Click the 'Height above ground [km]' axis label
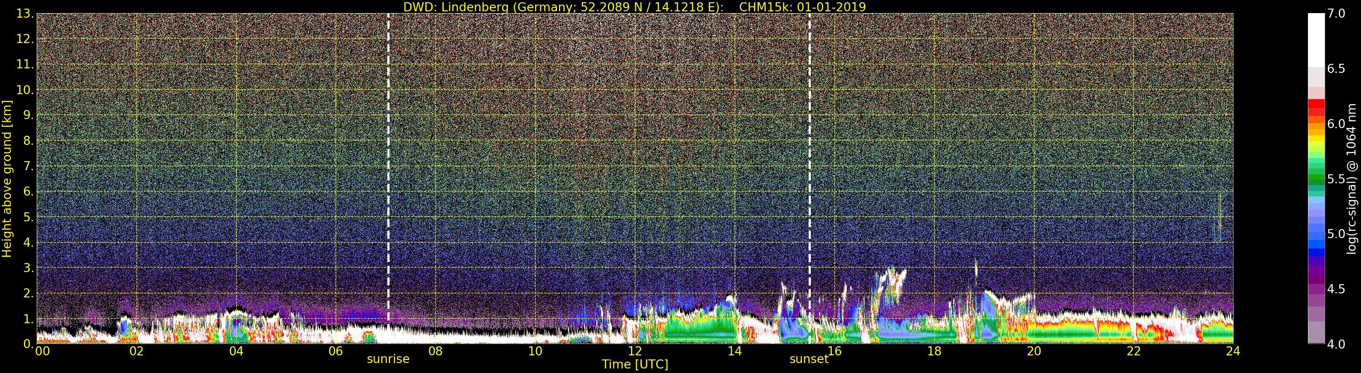This screenshot has width=1361, height=373. point(7,179)
